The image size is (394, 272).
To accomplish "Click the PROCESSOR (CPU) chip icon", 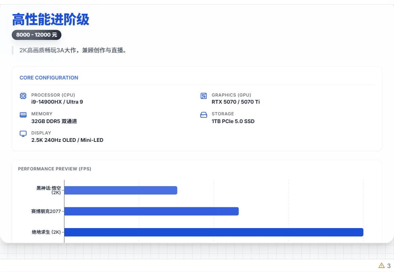I will (22, 96).
